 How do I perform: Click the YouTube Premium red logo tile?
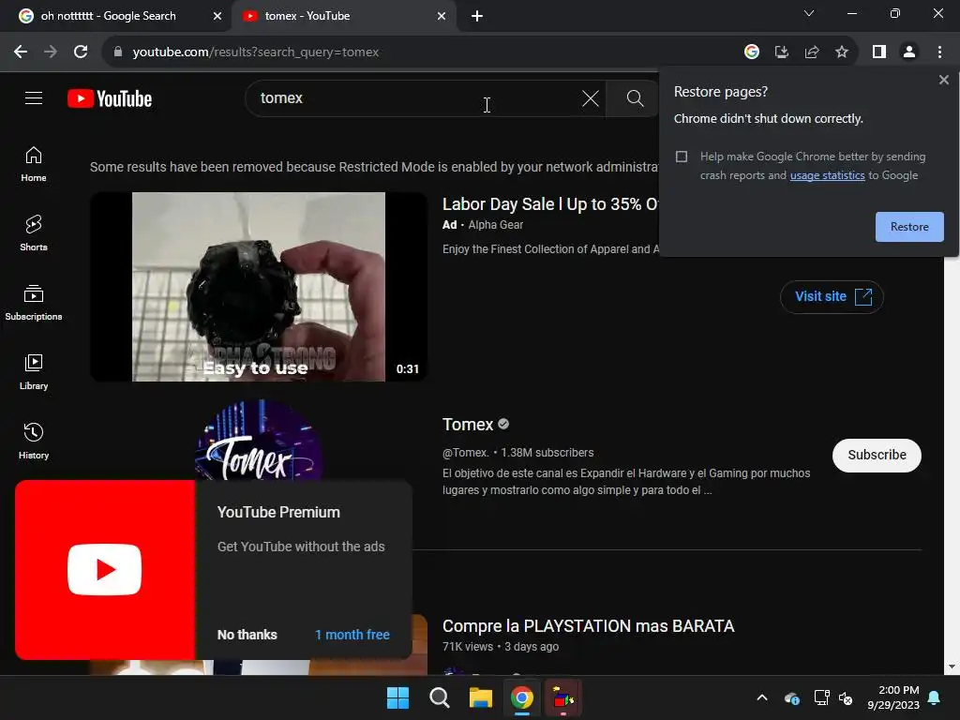[x=105, y=569]
